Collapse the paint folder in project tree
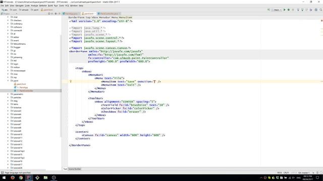Screen dimensions: 323x181 [8, 80]
